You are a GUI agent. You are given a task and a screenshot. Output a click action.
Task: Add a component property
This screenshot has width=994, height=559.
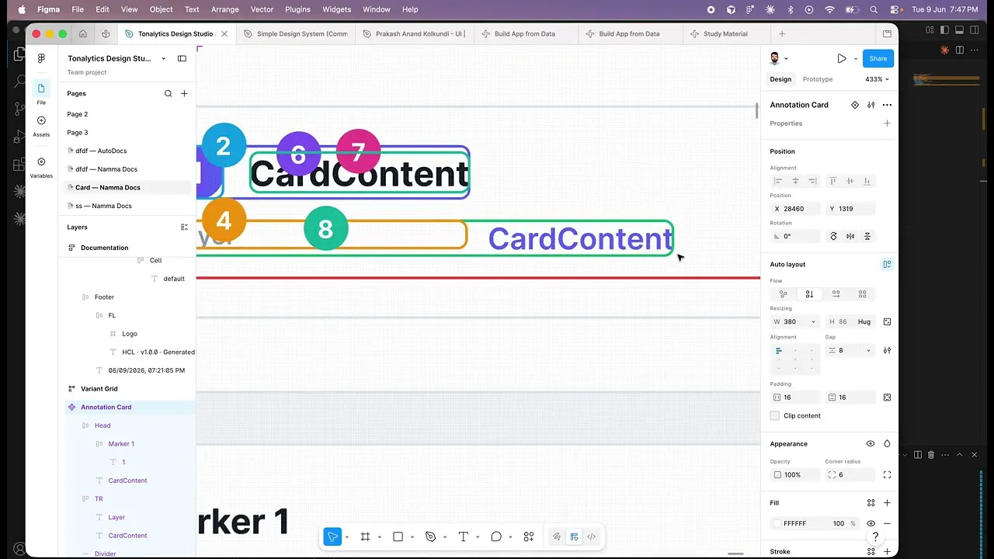click(x=887, y=123)
